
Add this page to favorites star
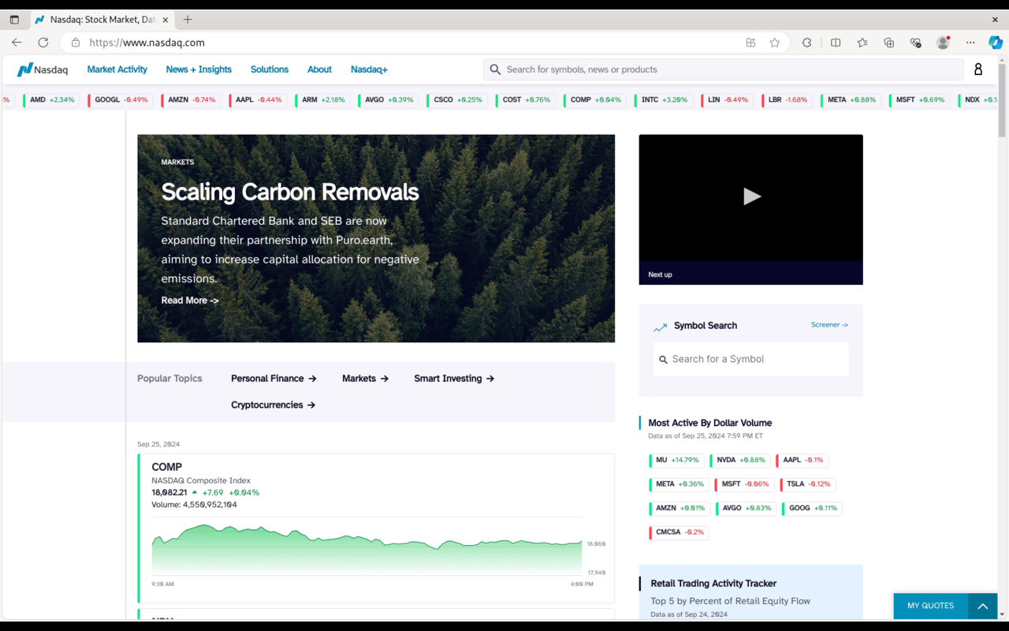pos(775,43)
